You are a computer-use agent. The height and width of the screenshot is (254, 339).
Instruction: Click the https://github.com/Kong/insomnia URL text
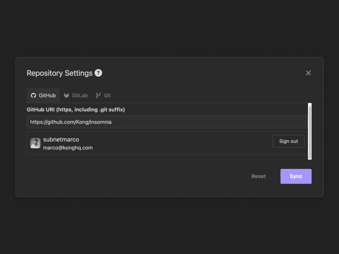(x=71, y=122)
